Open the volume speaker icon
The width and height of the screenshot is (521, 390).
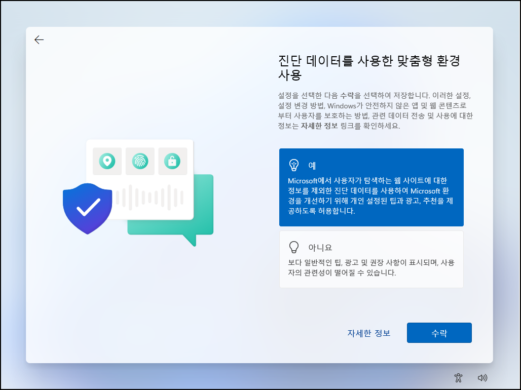(x=482, y=378)
